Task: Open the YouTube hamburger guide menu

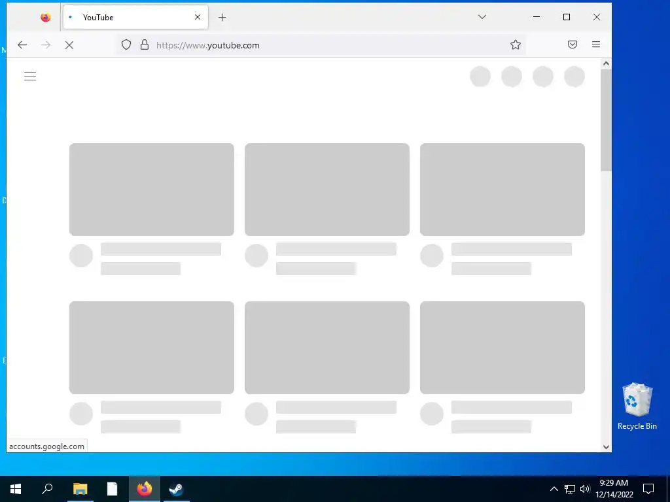Action: (30, 76)
